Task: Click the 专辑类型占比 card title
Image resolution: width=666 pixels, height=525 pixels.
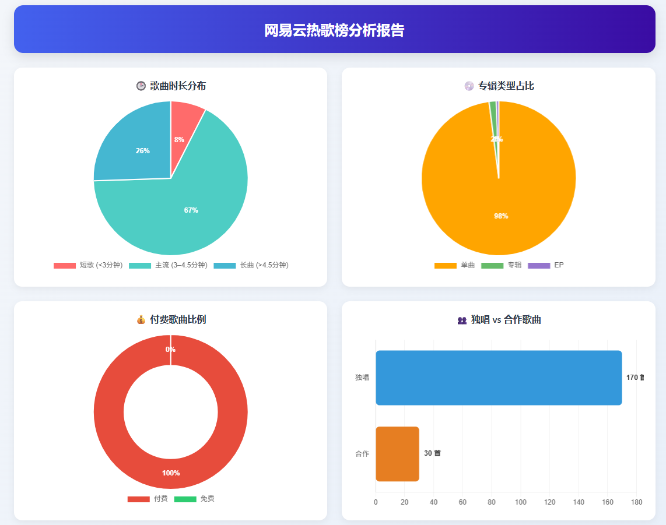Action: click(506, 86)
